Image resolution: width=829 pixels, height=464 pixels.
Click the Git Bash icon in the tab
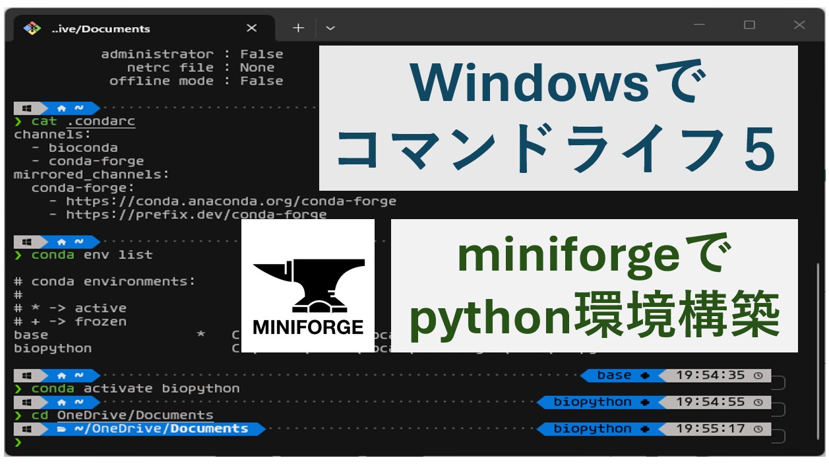coord(32,28)
